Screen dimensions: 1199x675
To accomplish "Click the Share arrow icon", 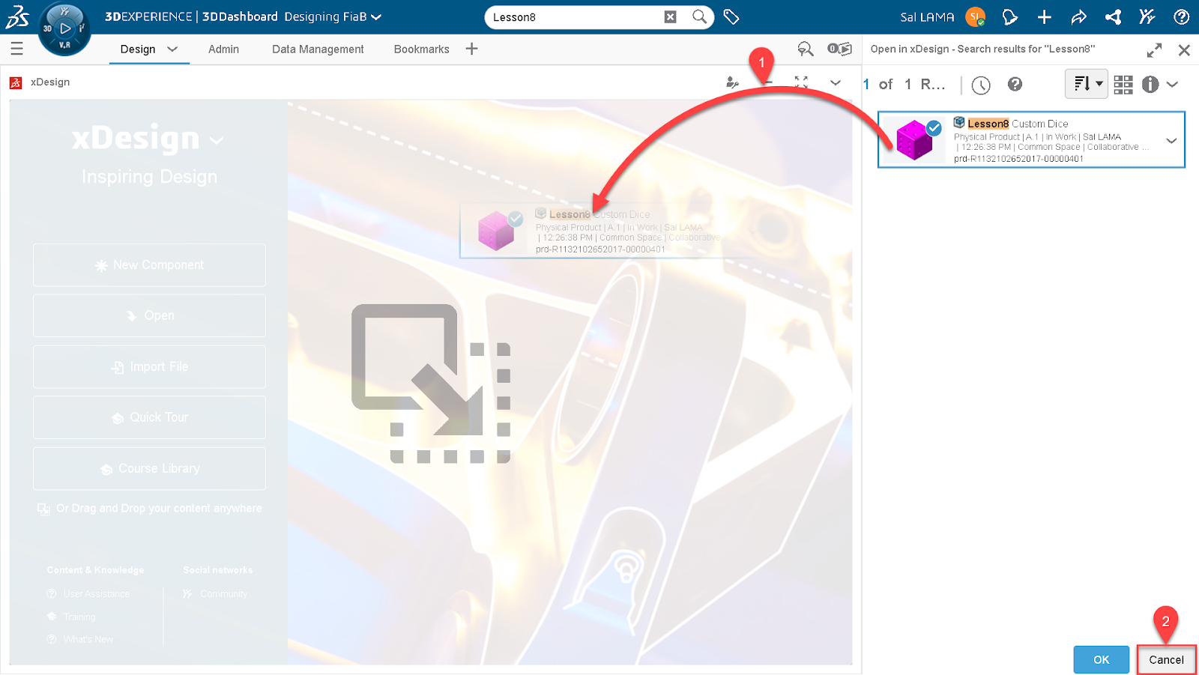I will click(x=1078, y=16).
